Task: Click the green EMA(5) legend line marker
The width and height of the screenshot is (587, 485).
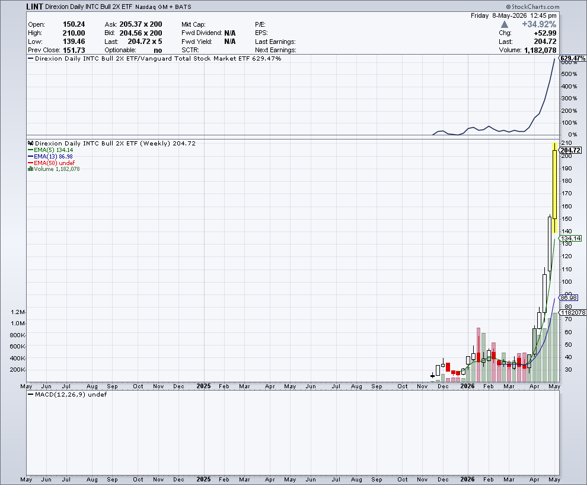Action: tap(30, 150)
